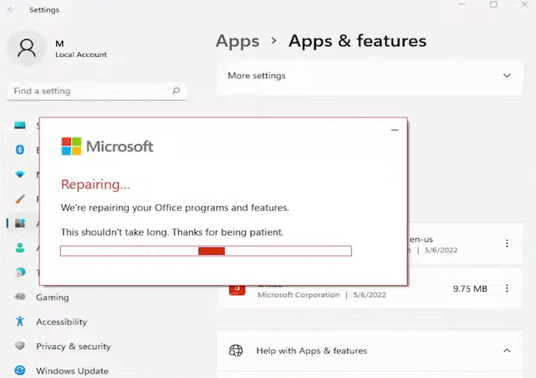Screen dimensions: 536x378
Task: Click the 5/6/2022 date of en-us app
Action: pos(441,250)
